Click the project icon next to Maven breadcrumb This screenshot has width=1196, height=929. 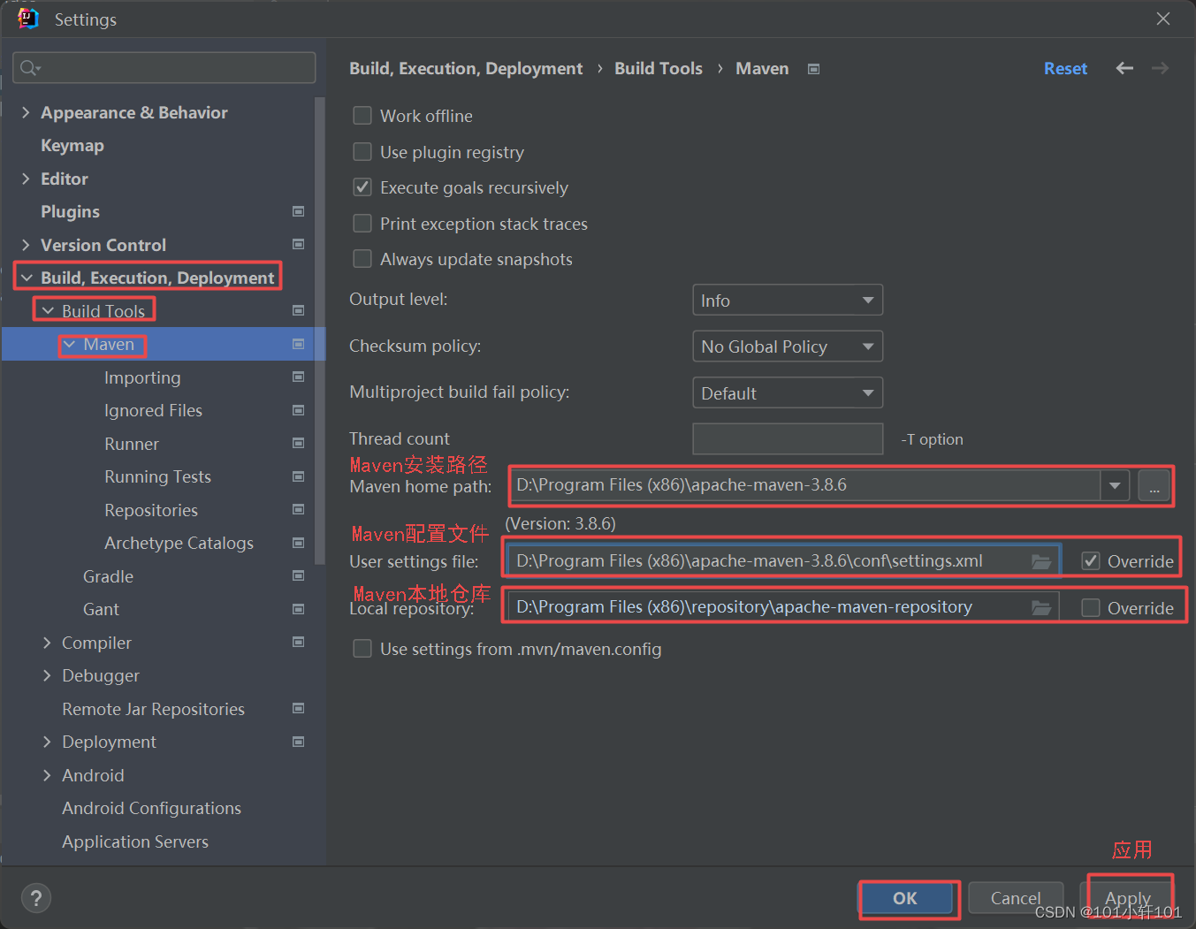(x=814, y=69)
